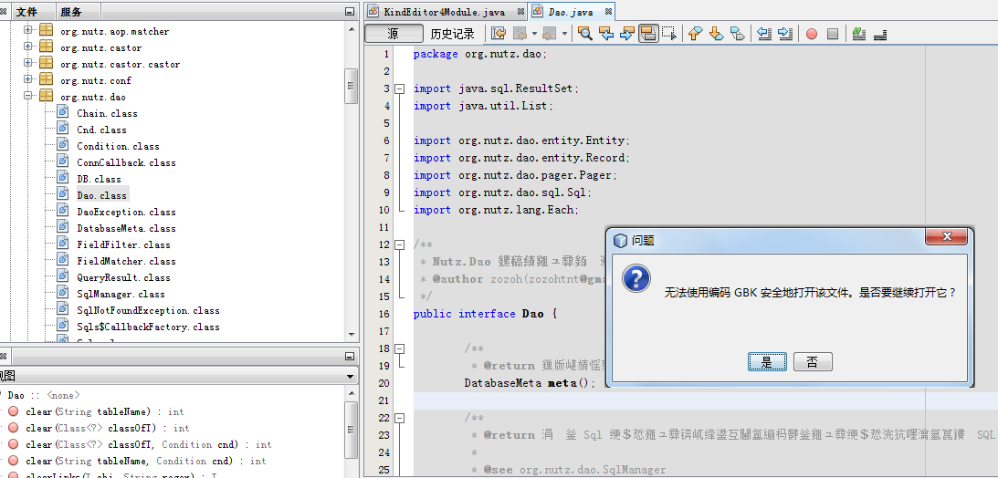This screenshot has width=998, height=478.
Task: Click Find Selection magnifier icon
Action: [585, 34]
